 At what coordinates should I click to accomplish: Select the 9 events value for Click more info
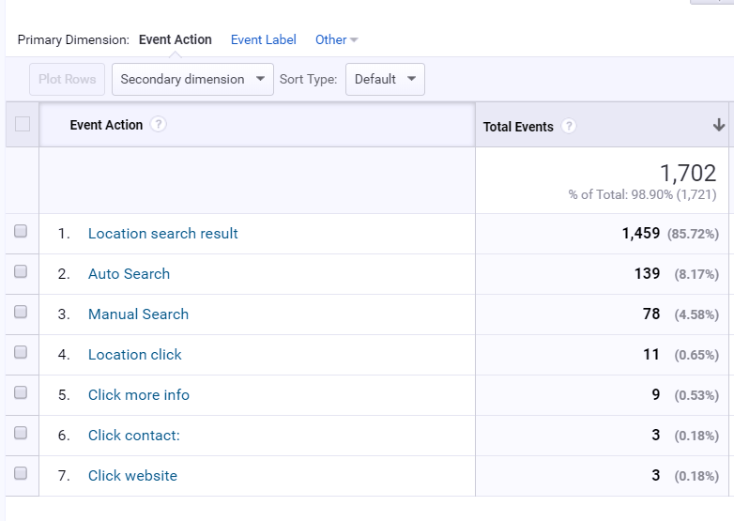click(x=656, y=394)
